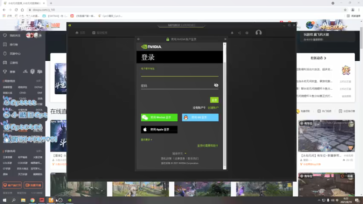Viewport: 363px width, 204px height.
Task: Open 排行榜 ranking in Douyu sidebar
Action: [10, 44]
